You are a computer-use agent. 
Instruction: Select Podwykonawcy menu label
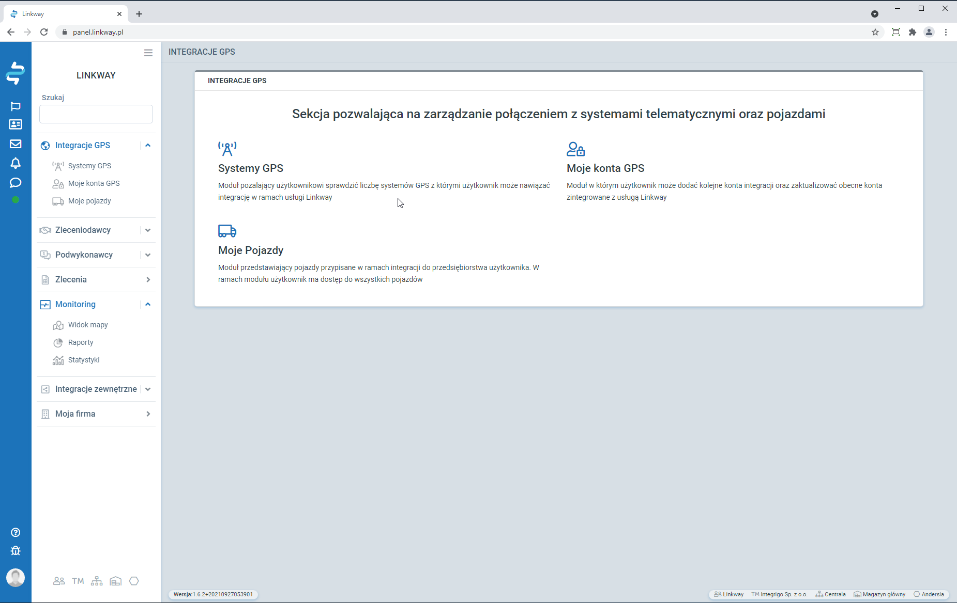click(84, 255)
